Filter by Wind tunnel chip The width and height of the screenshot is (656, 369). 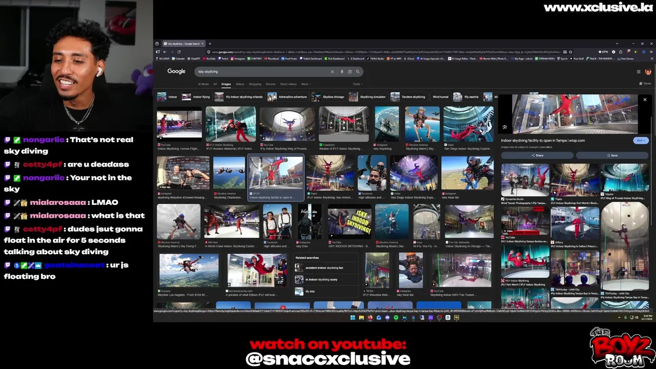440,97
